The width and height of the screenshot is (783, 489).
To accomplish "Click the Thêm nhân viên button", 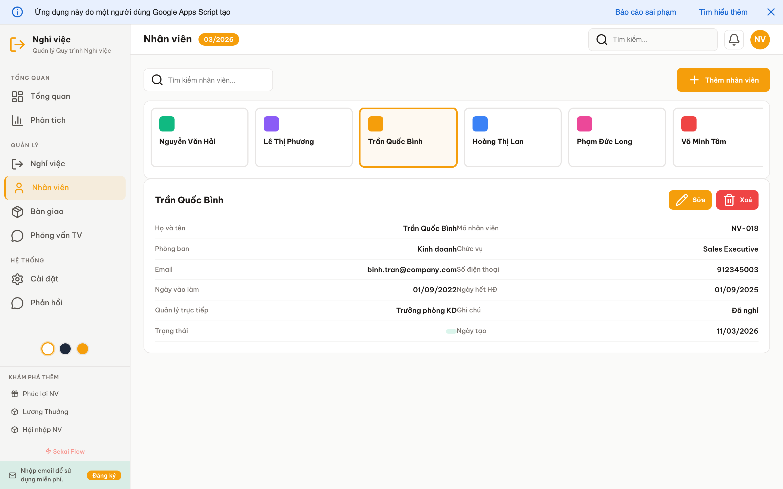I will (x=723, y=80).
